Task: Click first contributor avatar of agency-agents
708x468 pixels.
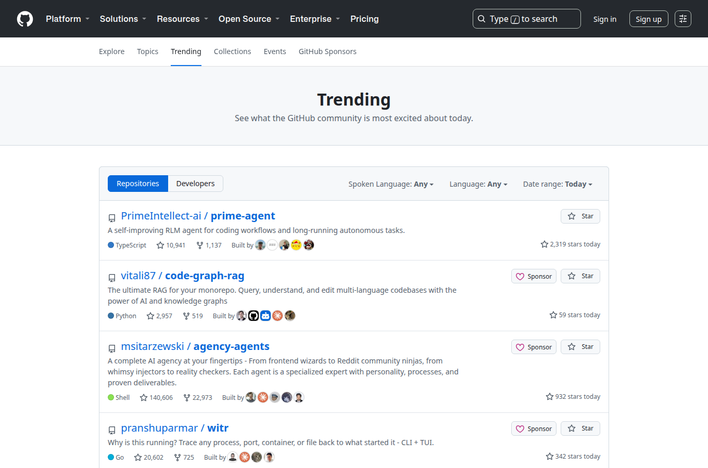Action: pos(251,397)
